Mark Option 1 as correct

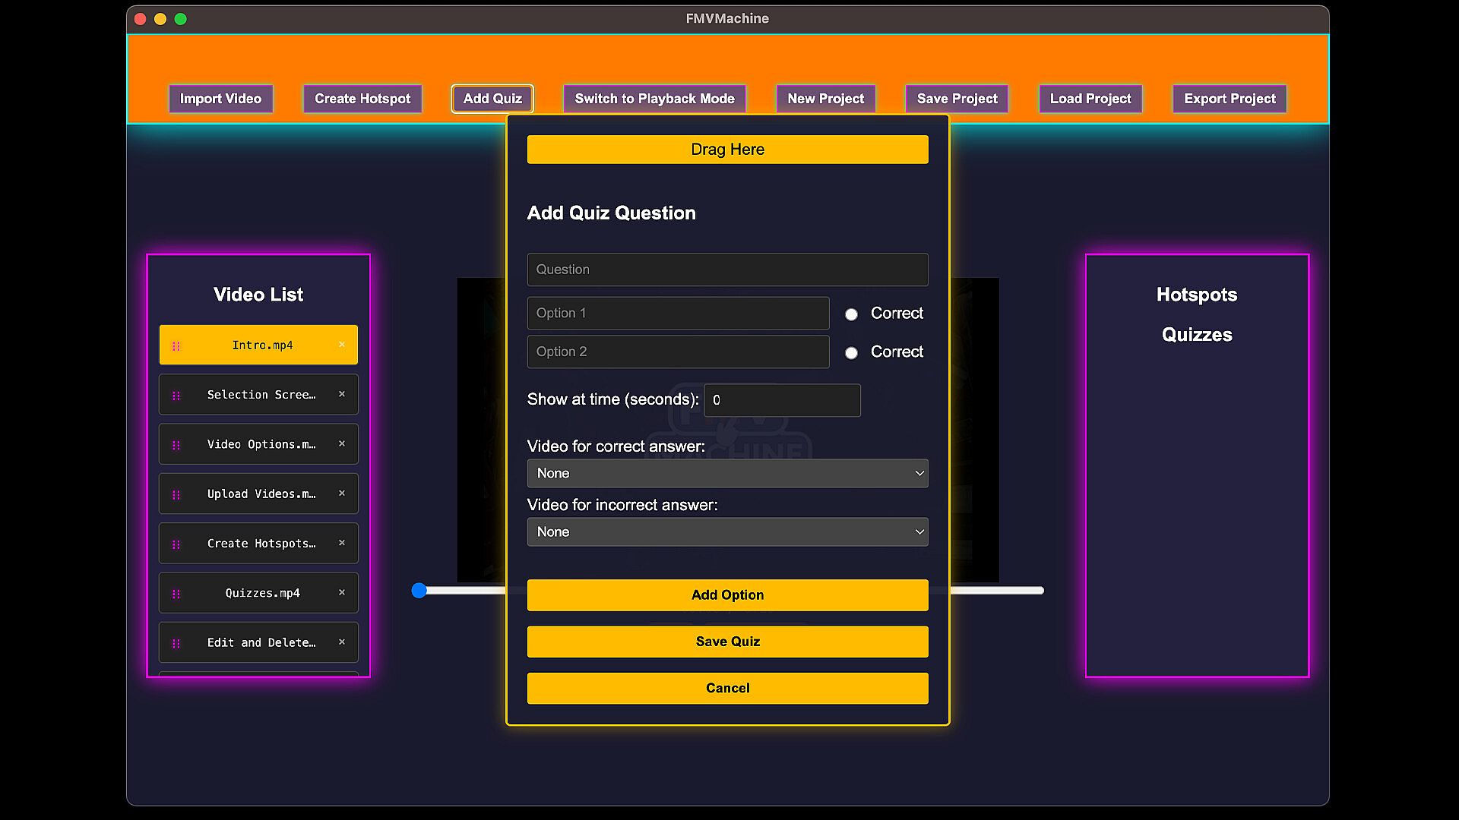coord(851,314)
